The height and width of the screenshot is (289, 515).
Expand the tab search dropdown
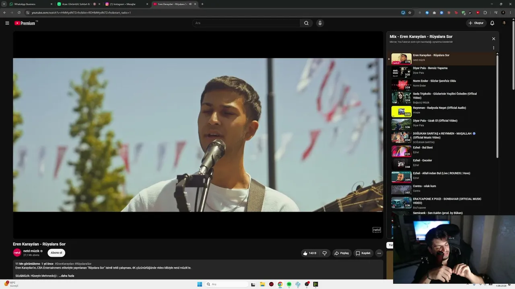[4, 4]
